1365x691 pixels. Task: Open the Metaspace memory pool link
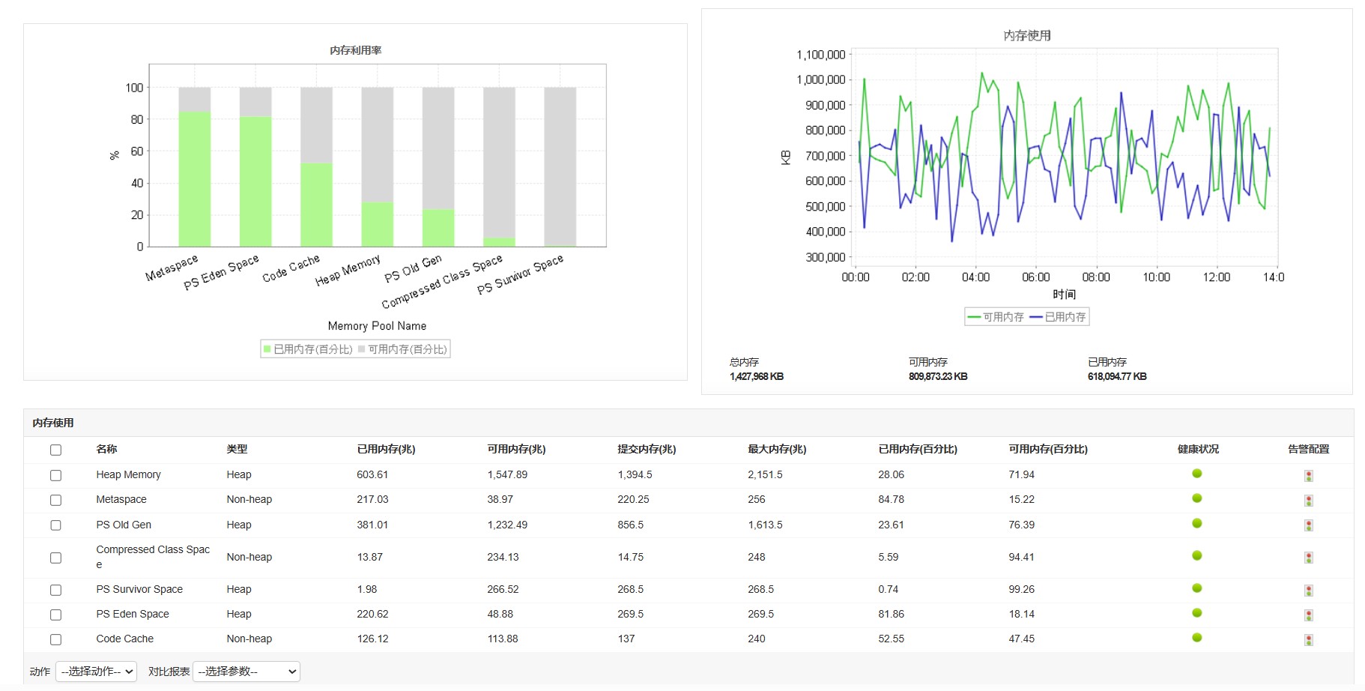[121, 500]
